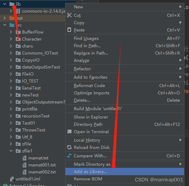Click the mamat001.txt file icon
This screenshot has height=186, width=189.
point(24,165)
